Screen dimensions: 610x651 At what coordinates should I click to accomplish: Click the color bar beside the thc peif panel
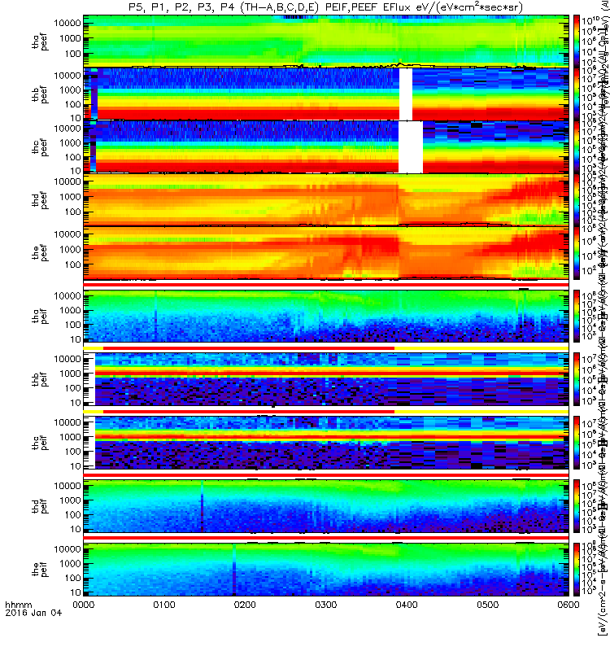point(577,443)
